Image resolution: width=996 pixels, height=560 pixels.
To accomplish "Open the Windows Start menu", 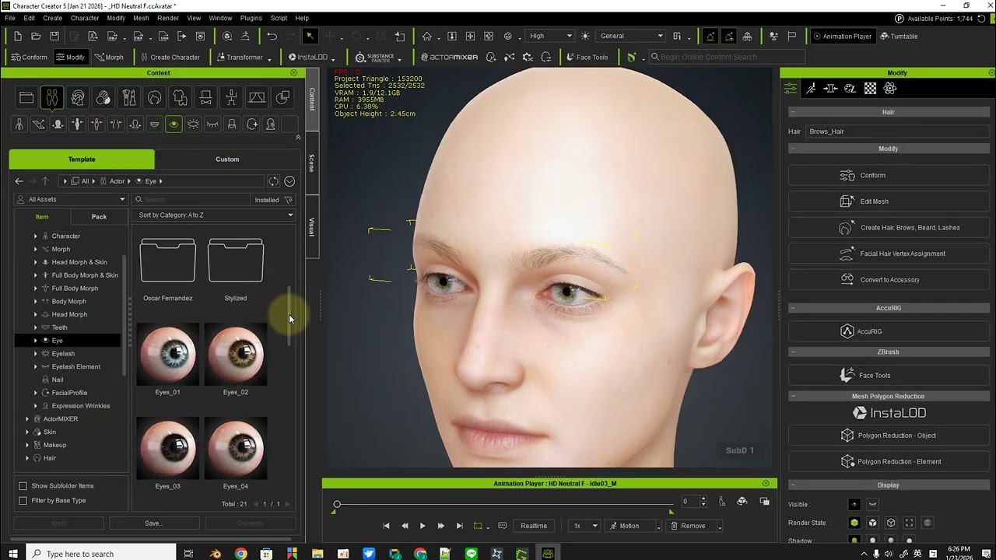I will coord(14,553).
